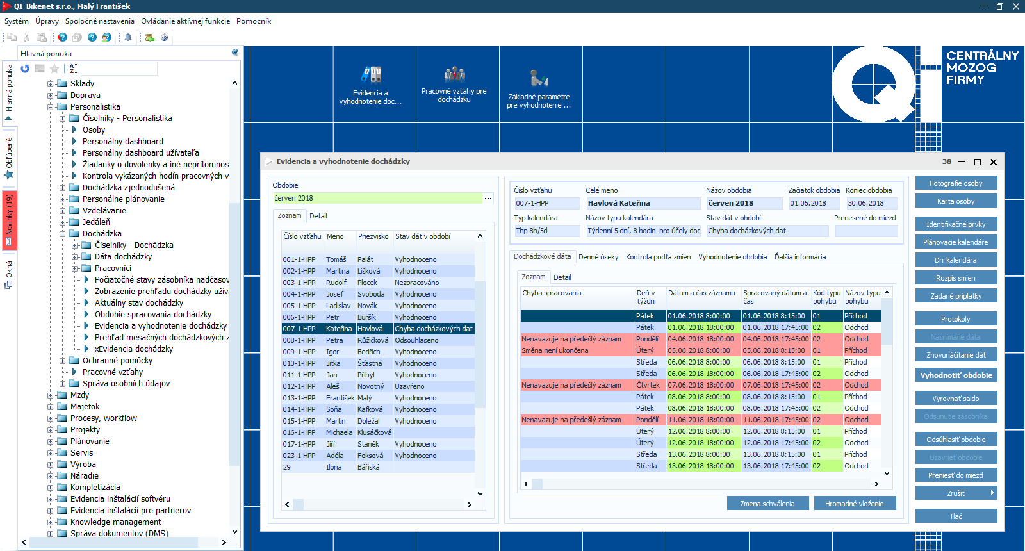
Task: Toggle the pin icon of Hlavná ponuka panel
Action: pos(235,53)
